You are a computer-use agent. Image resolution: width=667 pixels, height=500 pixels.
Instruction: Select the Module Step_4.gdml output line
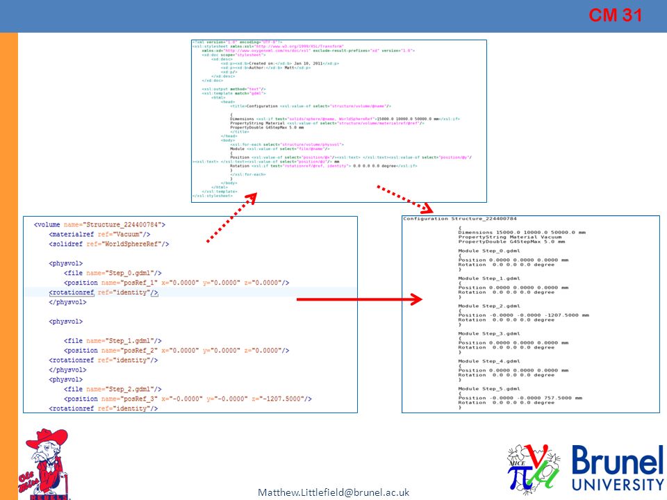(489, 361)
